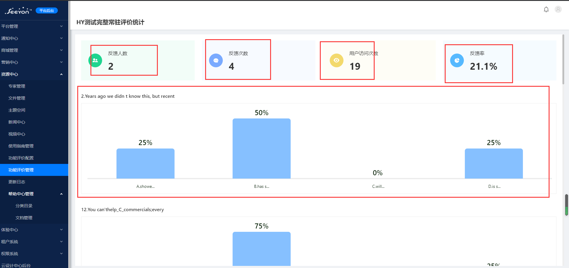569x268 pixels.
Task: Expand the 营销中心 menu
Action: (34, 62)
